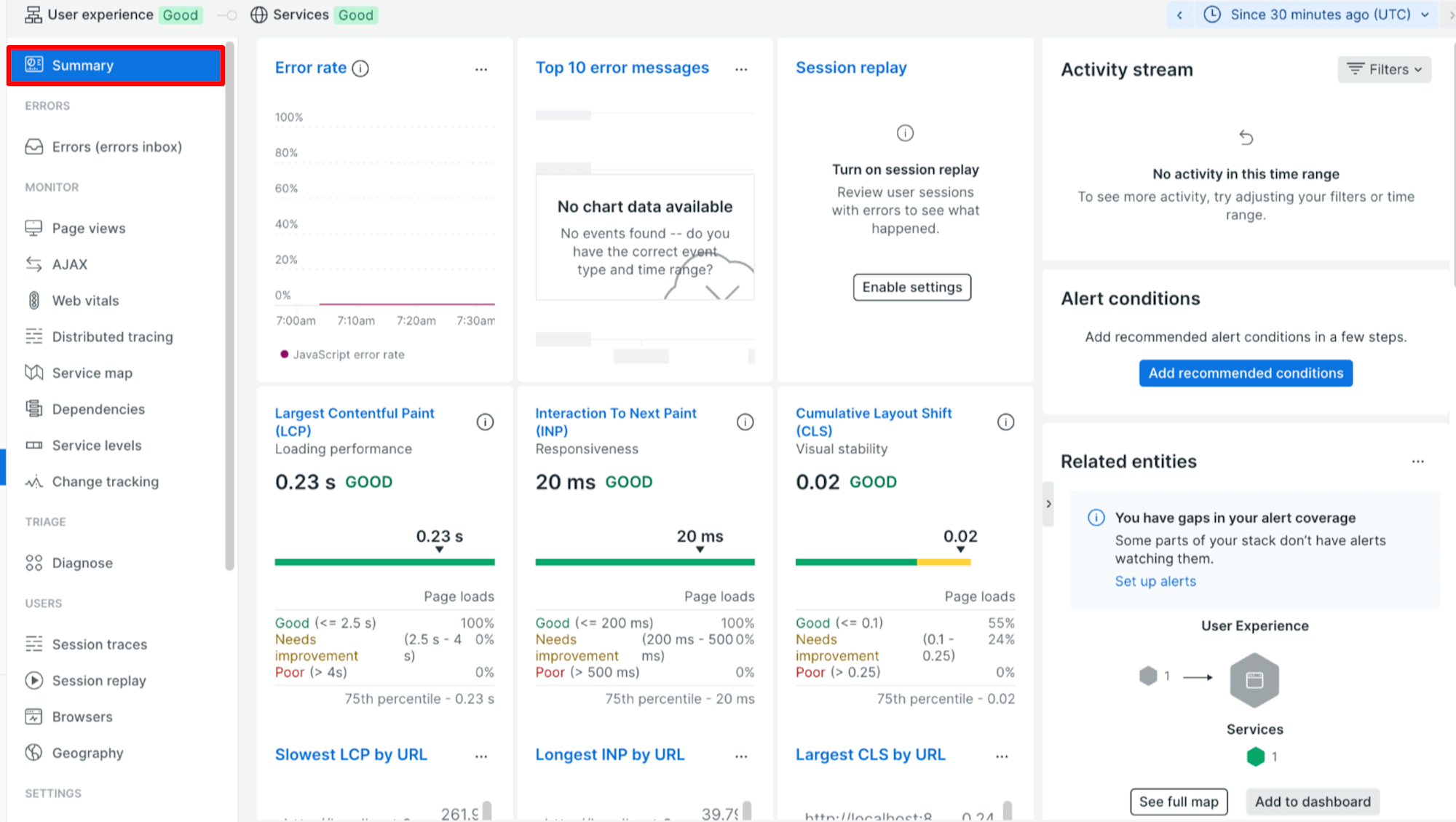The height and width of the screenshot is (822, 1456).
Task: Show Error rate info tooltip icon
Action: pyautogui.click(x=360, y=68)
